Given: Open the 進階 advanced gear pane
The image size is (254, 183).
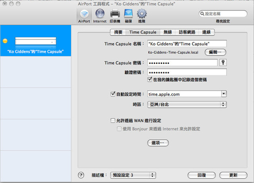Looking at the screenshot, I should tap(142, 16).
